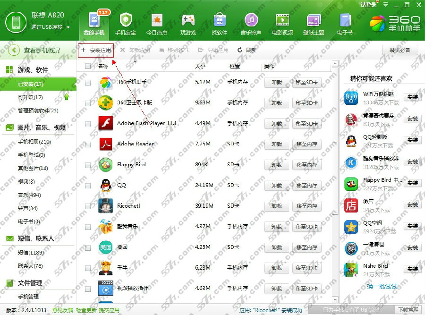The height and width of the screenshot is (315, 425).
Task: Click the WiFi万能钥匙 recommendation icon
Action: click(351, 98)
